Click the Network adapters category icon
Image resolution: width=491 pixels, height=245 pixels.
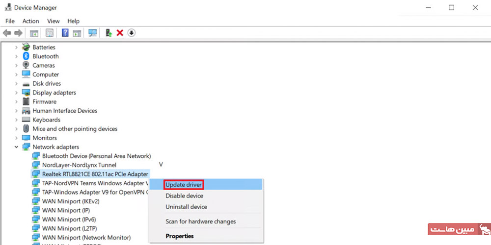click(x=26, y=147)
